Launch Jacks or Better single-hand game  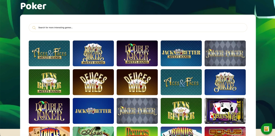point(93,111)
